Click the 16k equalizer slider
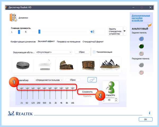159x127 pixels. [73, 88]
